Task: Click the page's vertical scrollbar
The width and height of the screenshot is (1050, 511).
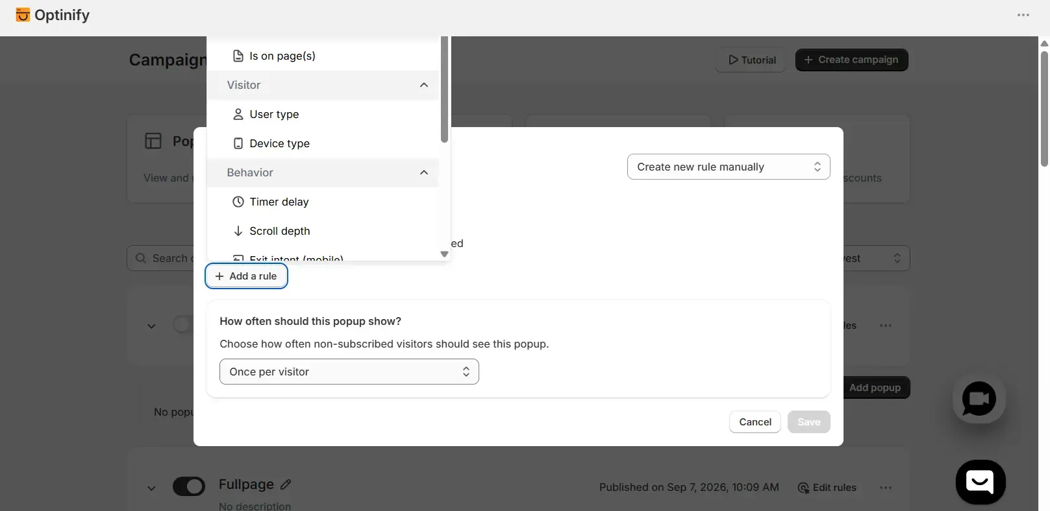Action: [x=1044, y=109]
